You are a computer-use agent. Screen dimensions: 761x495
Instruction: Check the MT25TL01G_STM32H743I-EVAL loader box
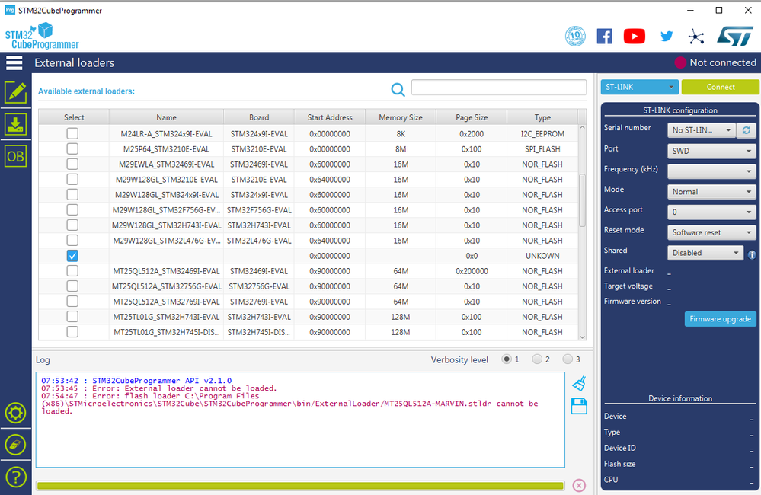(x=72, y=316)
